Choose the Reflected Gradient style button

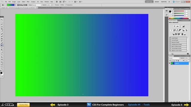pos(24,5)
